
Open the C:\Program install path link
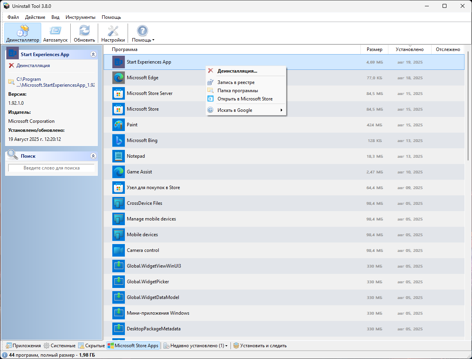55,82
